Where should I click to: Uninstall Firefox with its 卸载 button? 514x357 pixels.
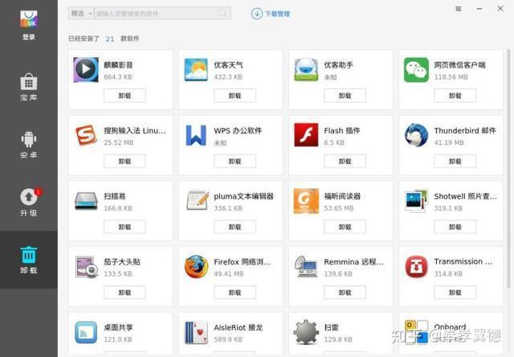[x=235, y=293]
